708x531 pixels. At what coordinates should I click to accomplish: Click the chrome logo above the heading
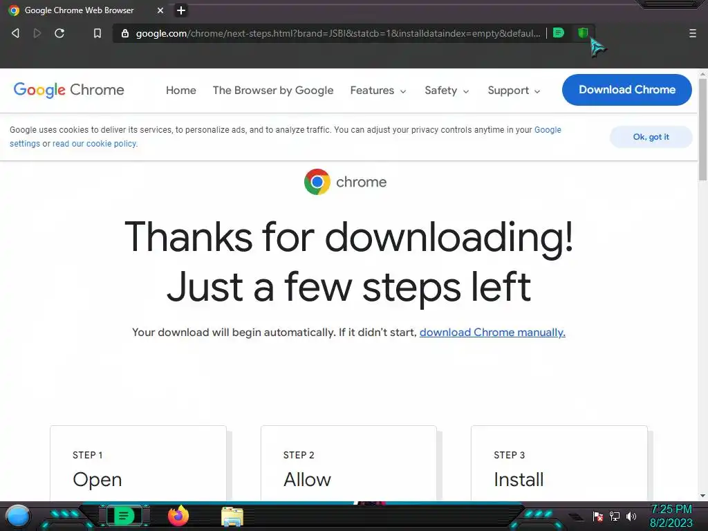click(346, 182)
